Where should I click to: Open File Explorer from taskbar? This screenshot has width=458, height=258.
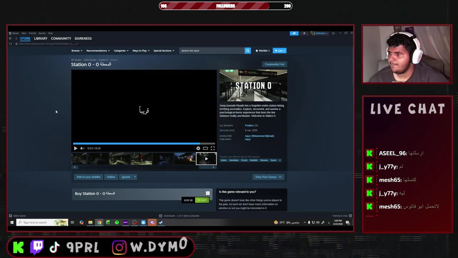pyautogui.click(x=90, y=223)
